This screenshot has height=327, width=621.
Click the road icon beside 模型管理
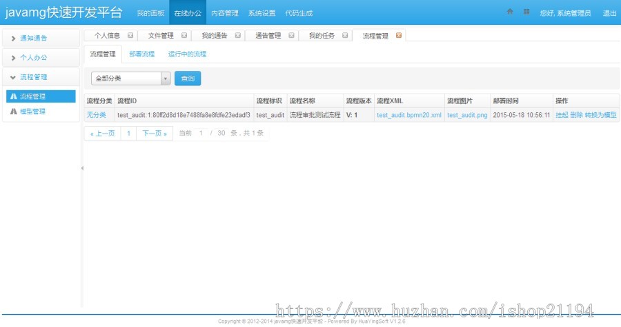pyautogui.click(x=14, y=112)
